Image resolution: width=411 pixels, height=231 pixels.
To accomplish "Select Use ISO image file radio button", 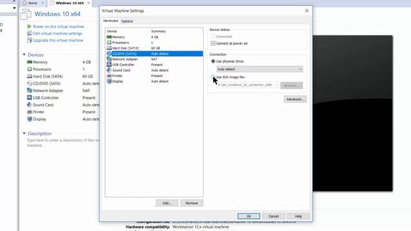I will 213,77.
